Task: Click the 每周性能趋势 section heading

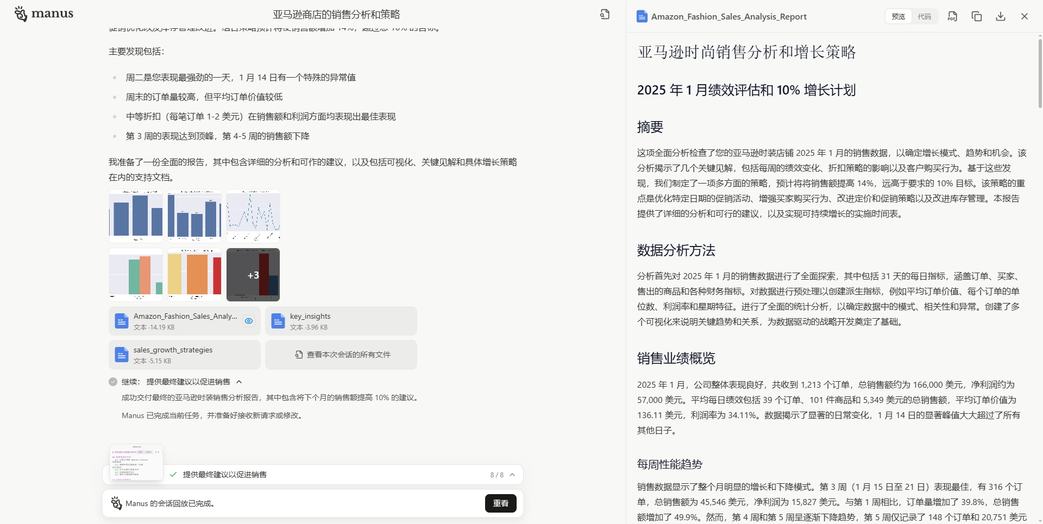Action: tap(670, 464)
